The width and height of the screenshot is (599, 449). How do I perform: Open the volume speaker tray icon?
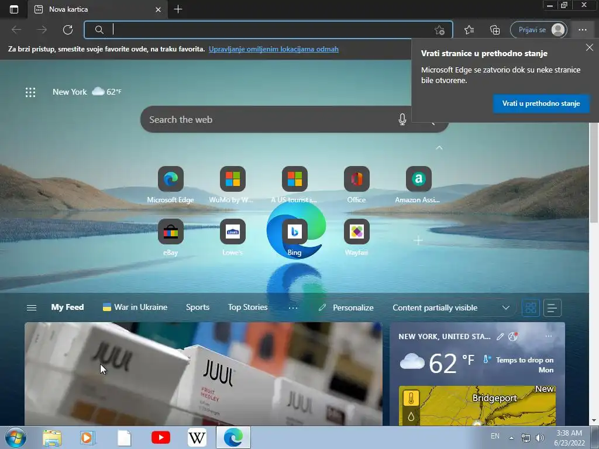click(539, 438)
